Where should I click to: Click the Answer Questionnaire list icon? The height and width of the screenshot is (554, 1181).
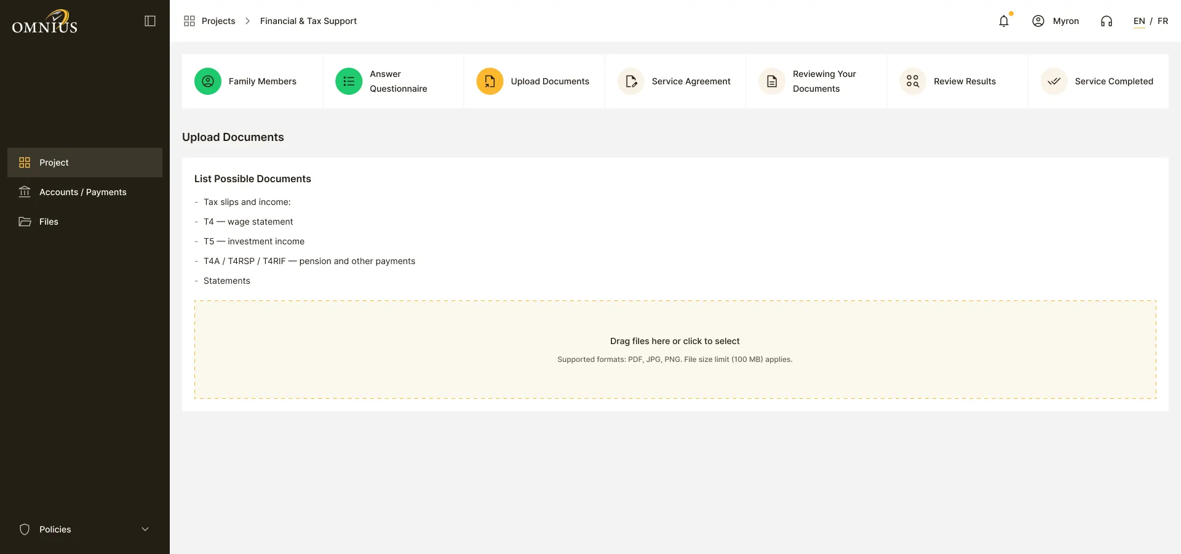click(349, 81)
